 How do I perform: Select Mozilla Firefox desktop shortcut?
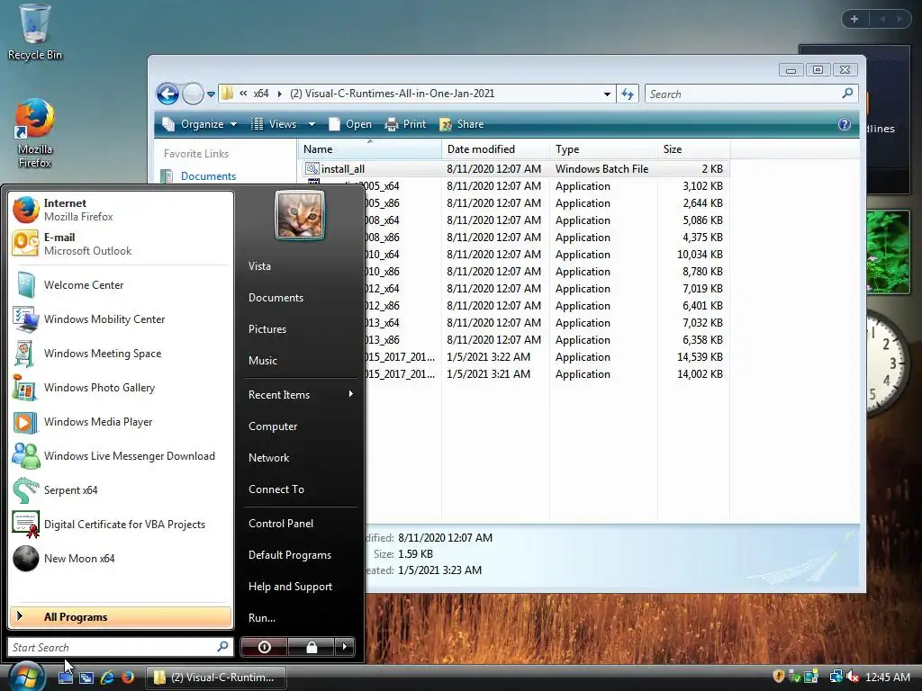35,134
